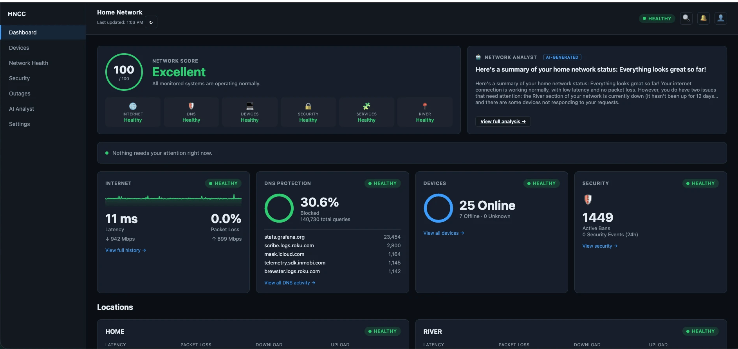This screenshot has width=738, height=349.
Task: Click the Internet globe status tile
Action: tap(133, 112)
